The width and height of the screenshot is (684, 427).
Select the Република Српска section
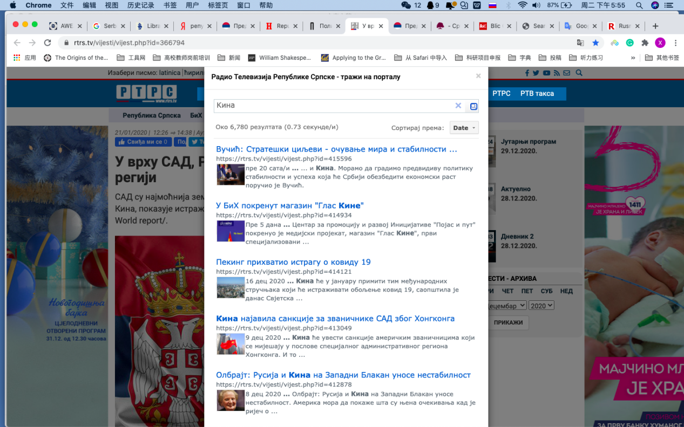click(151, 115)
